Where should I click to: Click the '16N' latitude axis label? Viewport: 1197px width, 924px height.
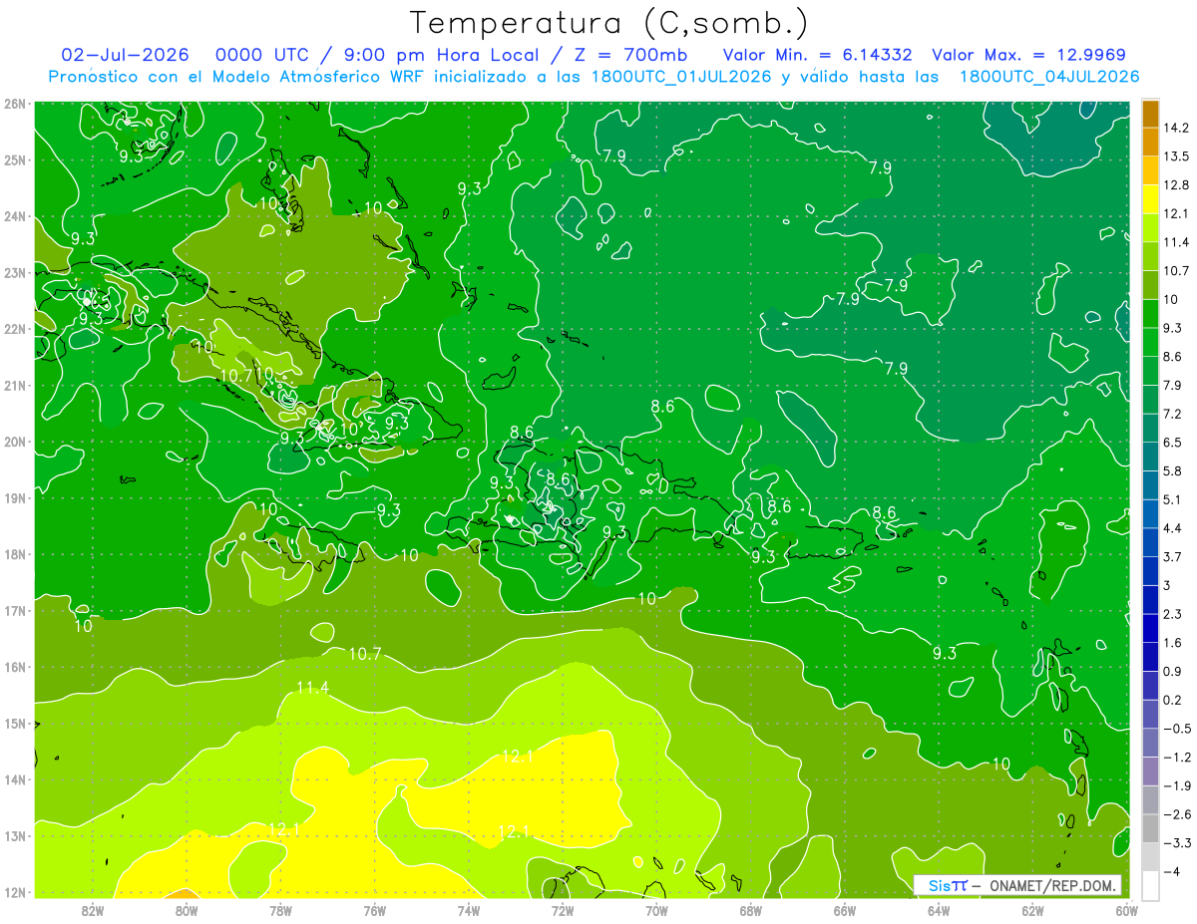point(14,667)
